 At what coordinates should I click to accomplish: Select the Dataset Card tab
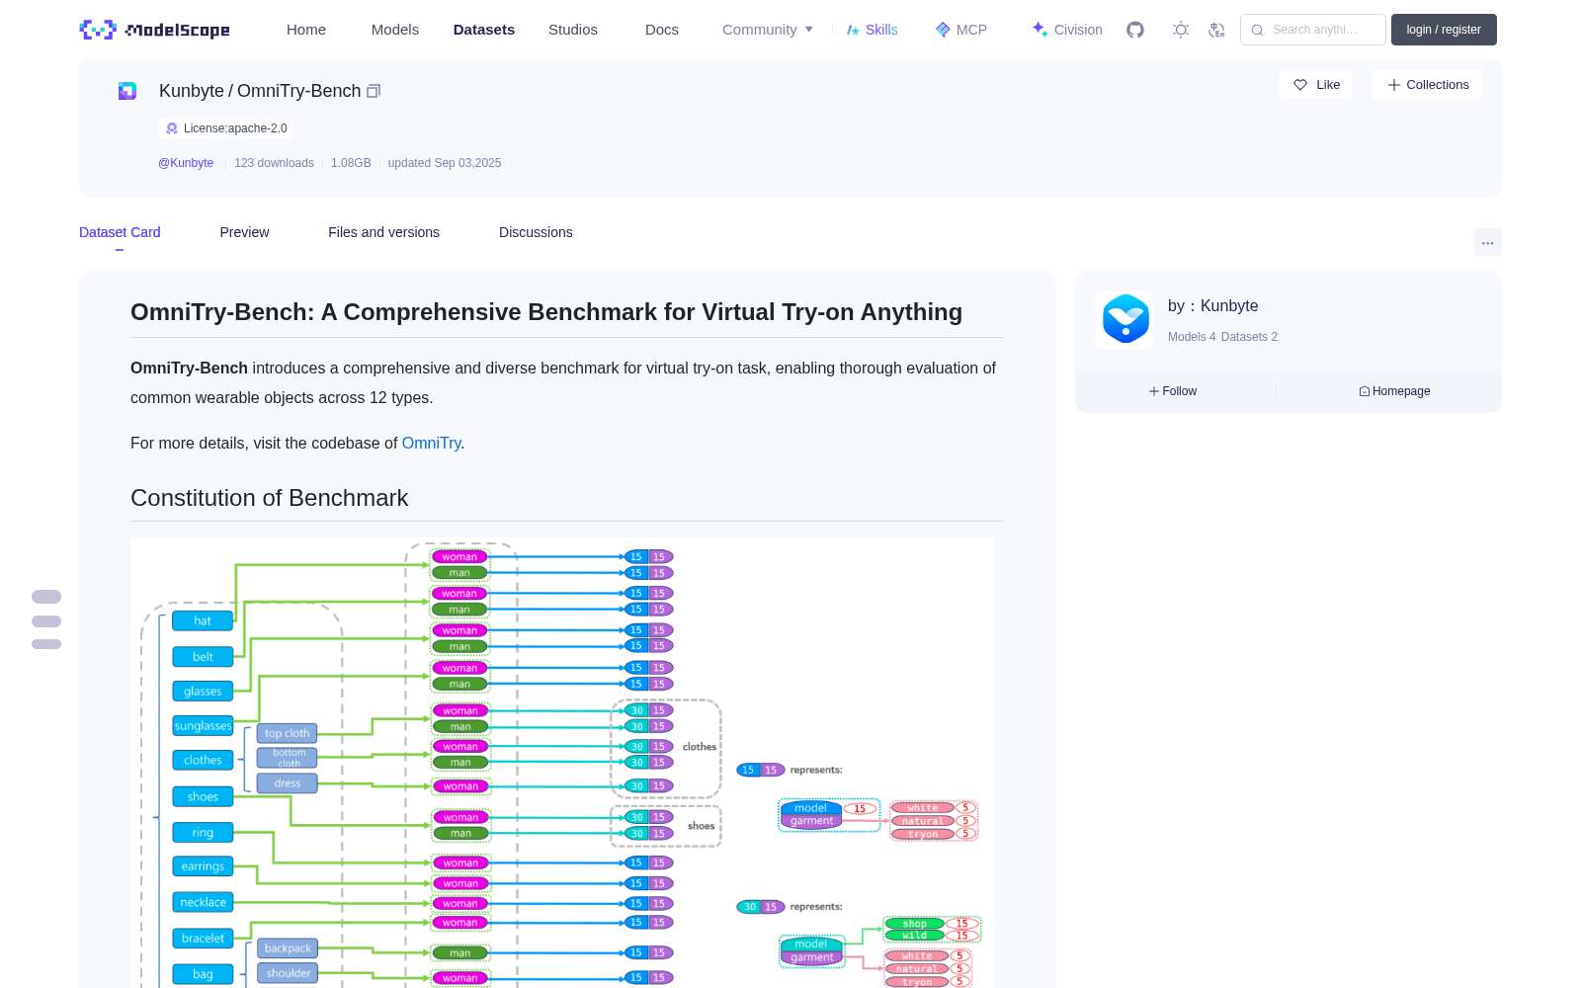pos(120,232)
